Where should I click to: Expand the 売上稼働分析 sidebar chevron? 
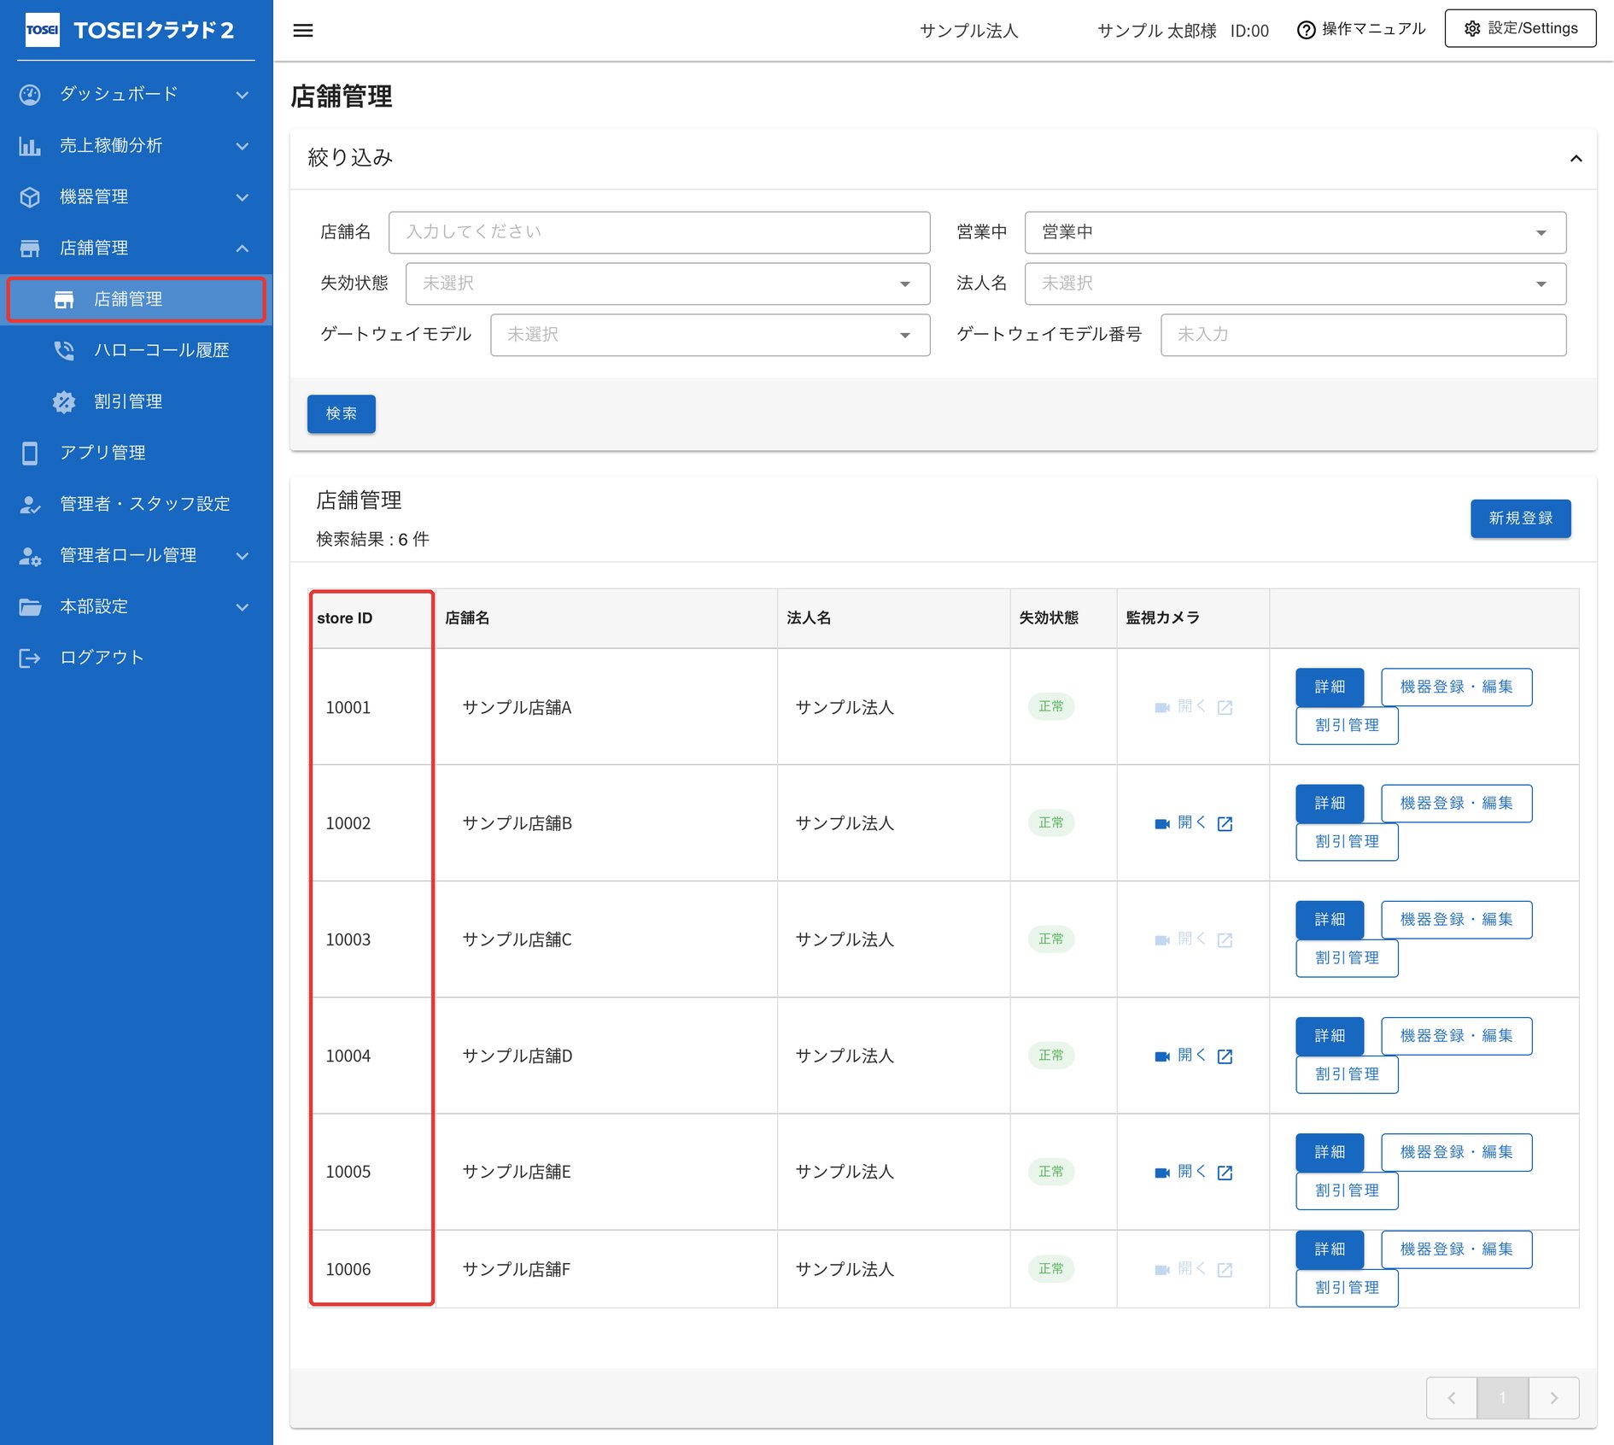(243, 146)
